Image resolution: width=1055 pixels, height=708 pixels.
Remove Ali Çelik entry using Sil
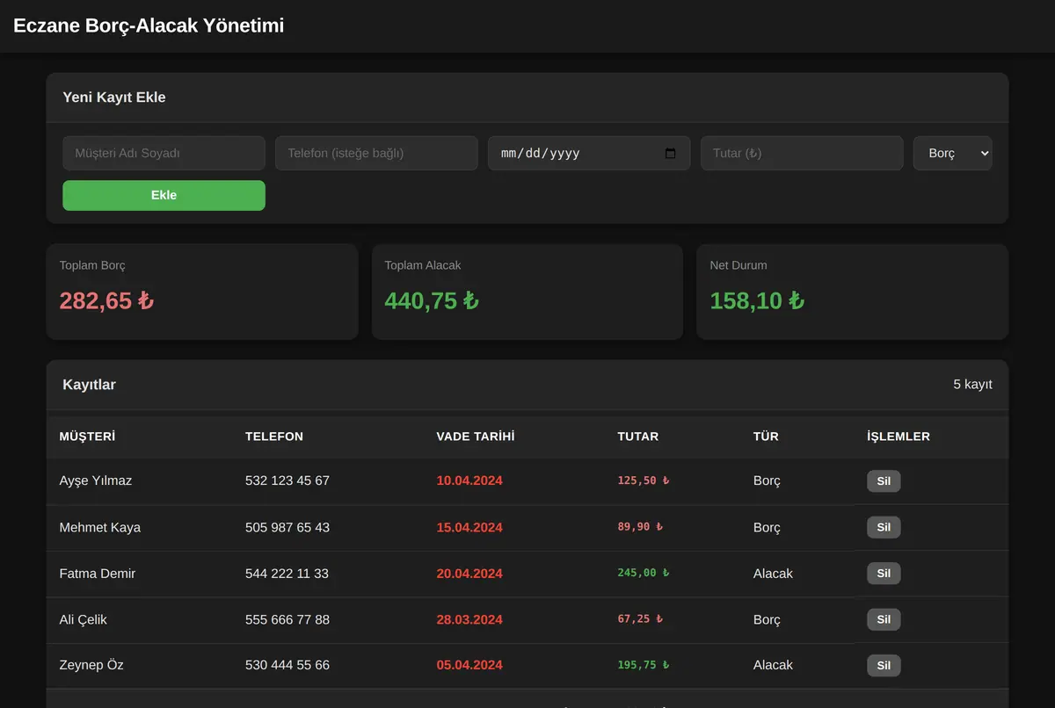(x=884, y=619)
